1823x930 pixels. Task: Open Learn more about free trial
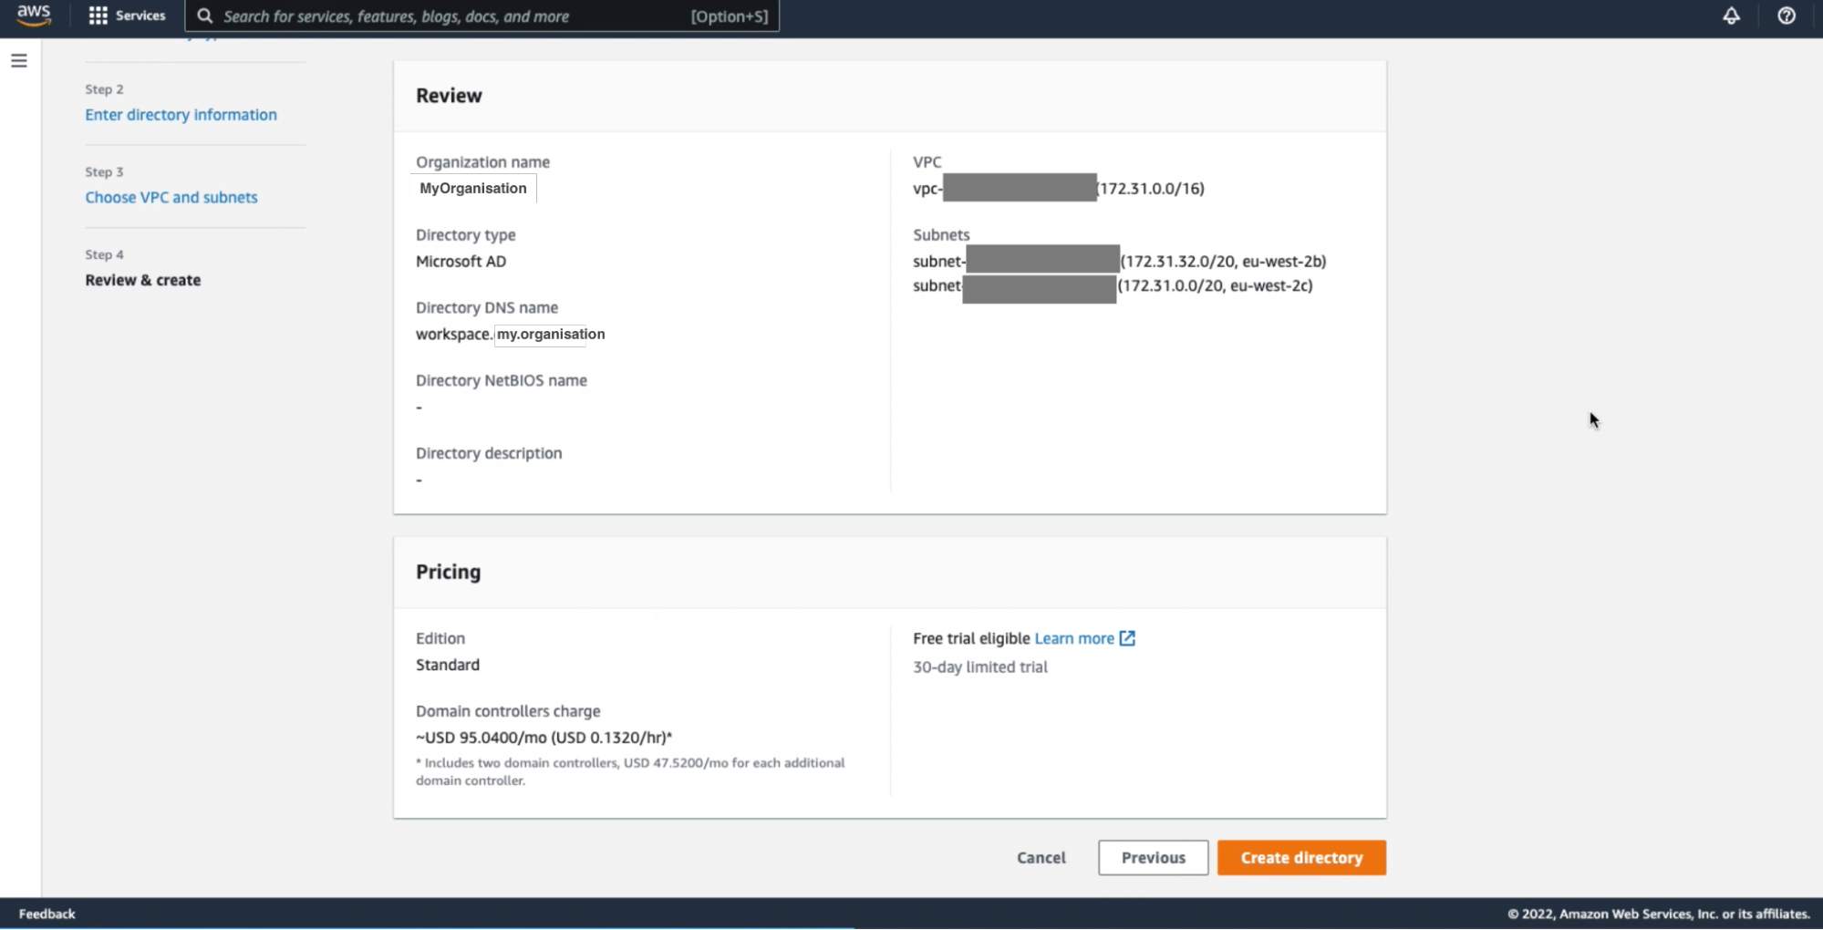(x=1074, y=638)
